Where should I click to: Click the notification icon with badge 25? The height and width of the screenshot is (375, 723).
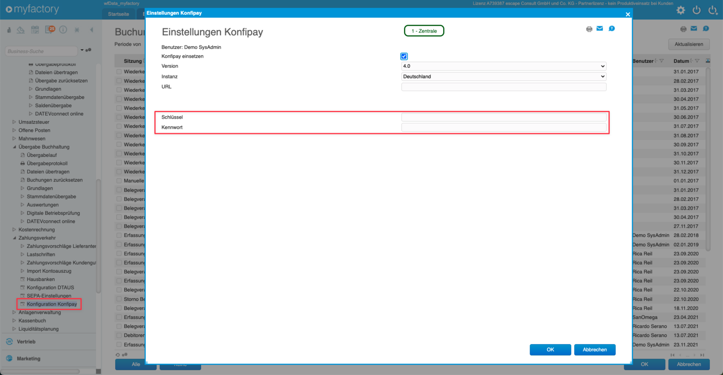coord(50,30)
